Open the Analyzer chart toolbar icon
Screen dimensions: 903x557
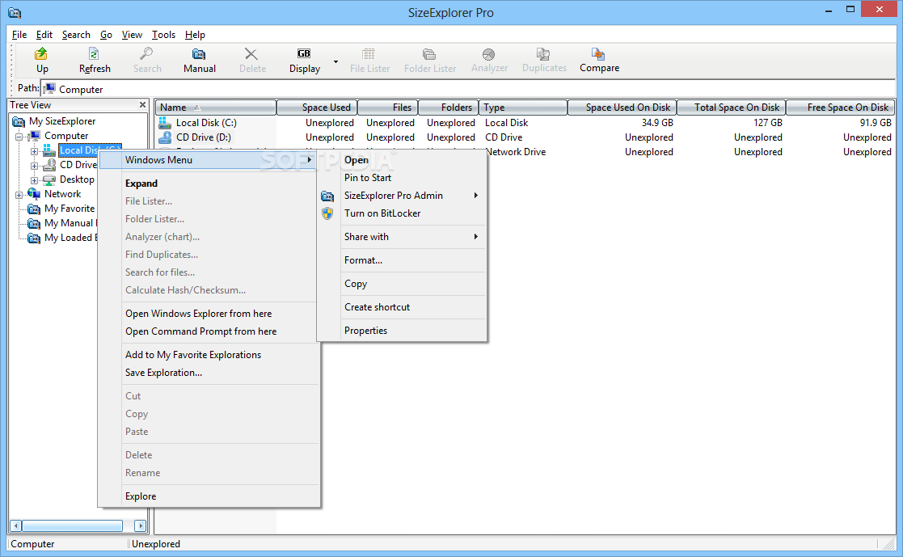[x=488, y=54]
